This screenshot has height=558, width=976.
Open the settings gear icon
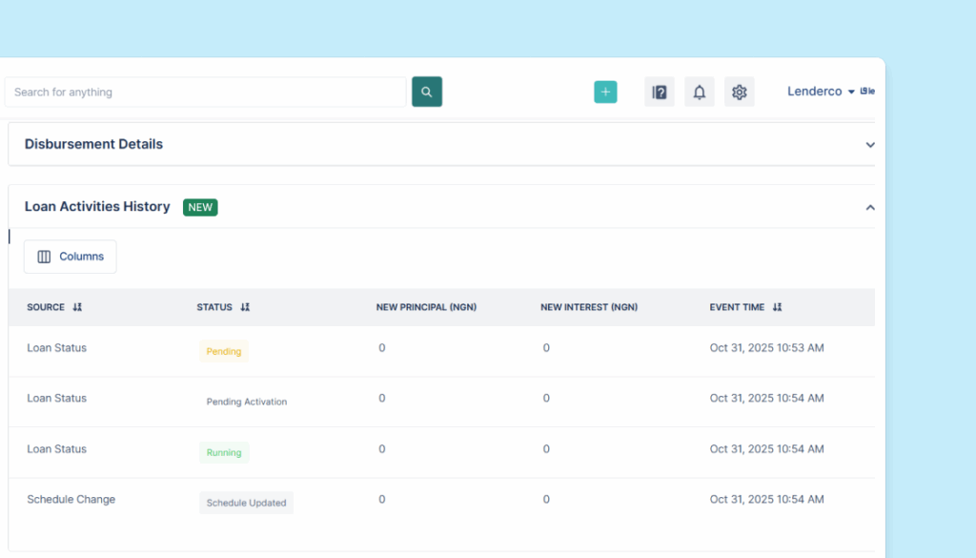coord(739,92)
